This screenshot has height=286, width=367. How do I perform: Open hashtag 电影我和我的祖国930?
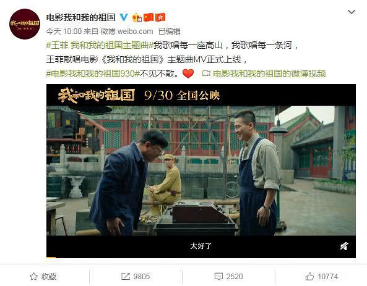point(93,74)
